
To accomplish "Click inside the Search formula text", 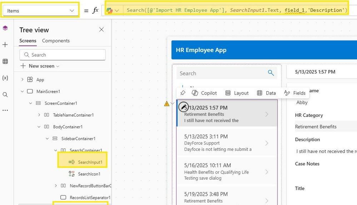I will coord(237,10).
